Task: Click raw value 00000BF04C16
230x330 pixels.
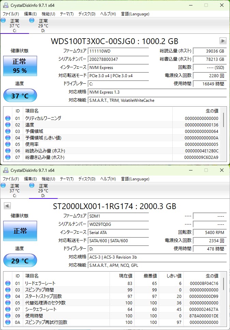Action: [204, 283]
